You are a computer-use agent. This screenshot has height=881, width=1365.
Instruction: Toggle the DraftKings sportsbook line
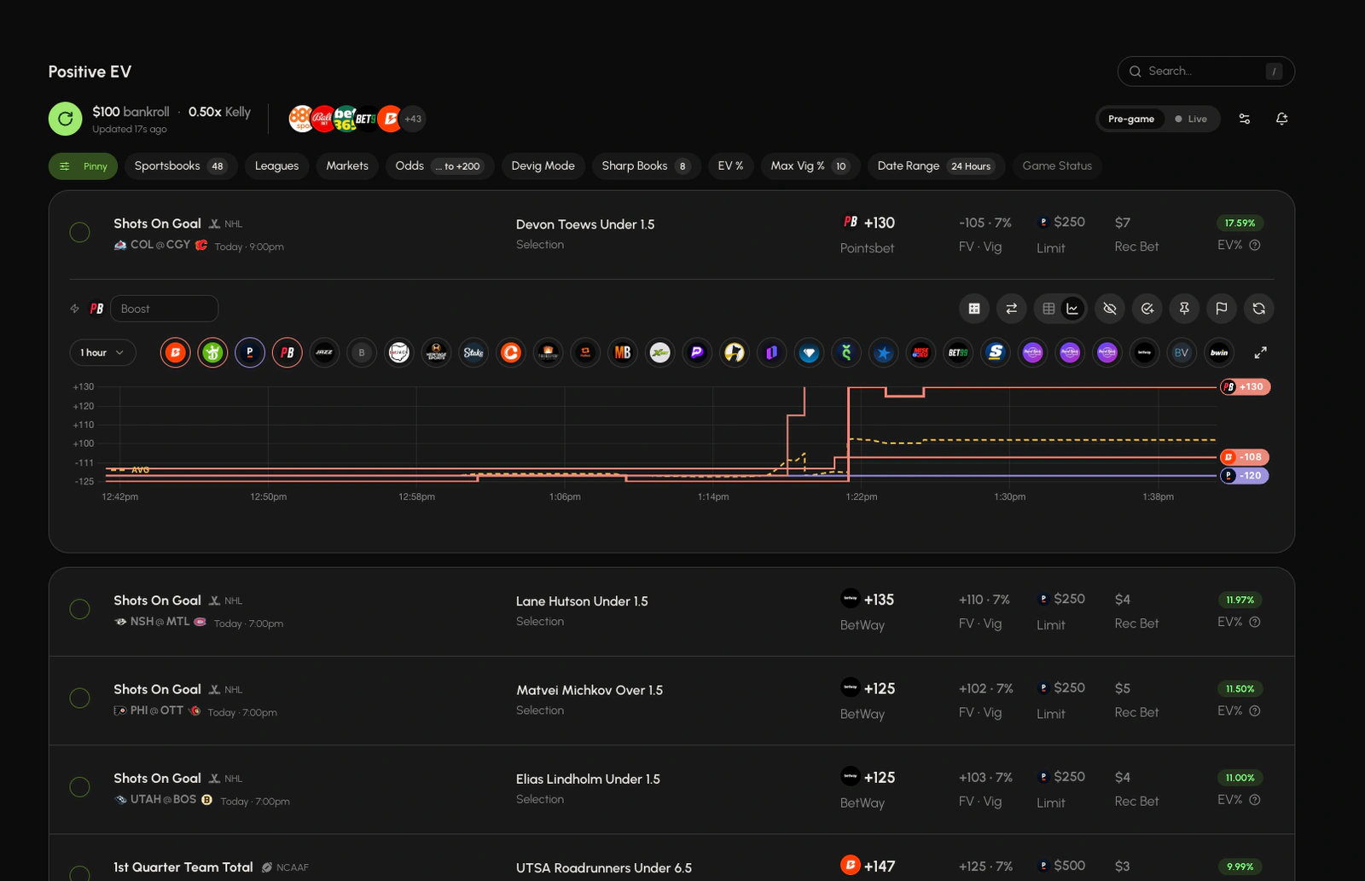(212, 352)
